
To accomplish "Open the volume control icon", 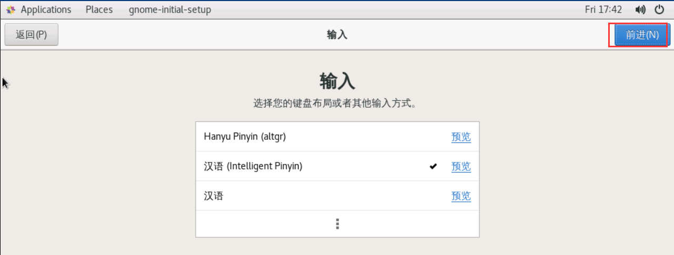I will pyautogui.click(x=641, y=9).
